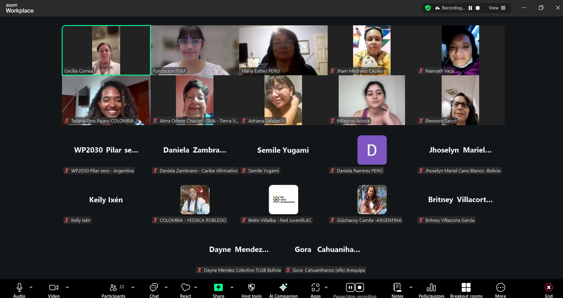The height and width of the screenshot is (298, 563).
Task: Open Polls/quizzes
Action: (x=431, y=288)
